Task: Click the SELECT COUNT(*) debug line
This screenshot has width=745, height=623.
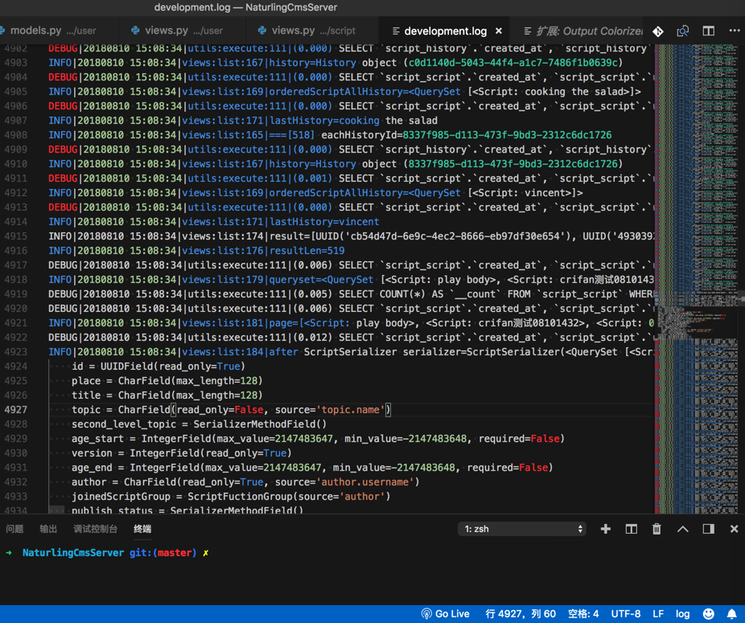Action: 351,294
